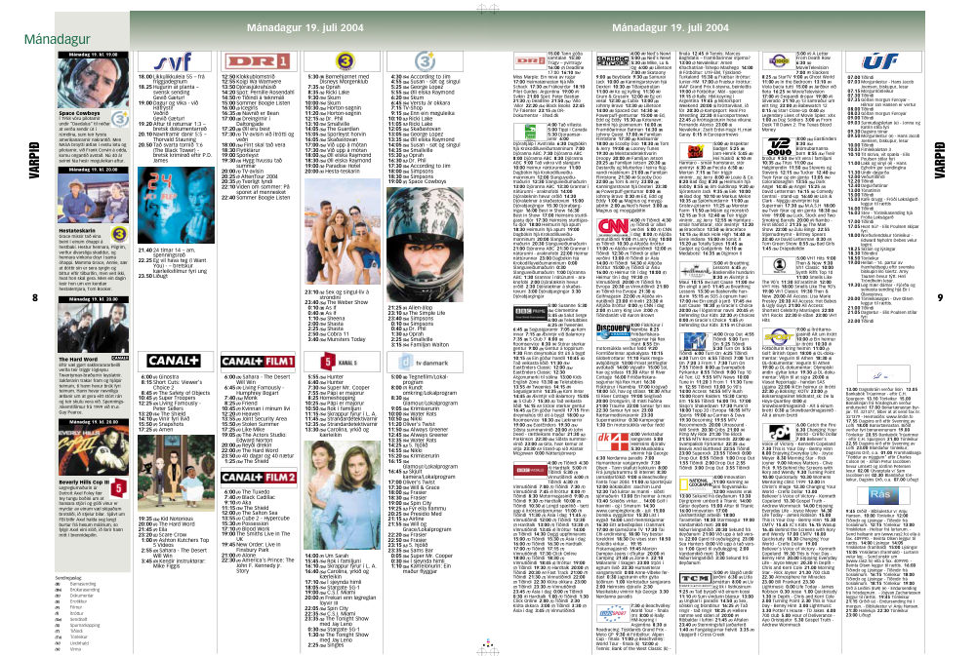
Task: Click page number 8
Action: [x=35, y=297]
